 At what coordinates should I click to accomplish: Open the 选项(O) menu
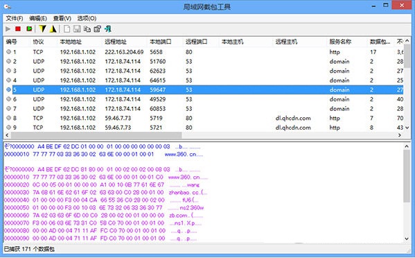click(87, 18)
